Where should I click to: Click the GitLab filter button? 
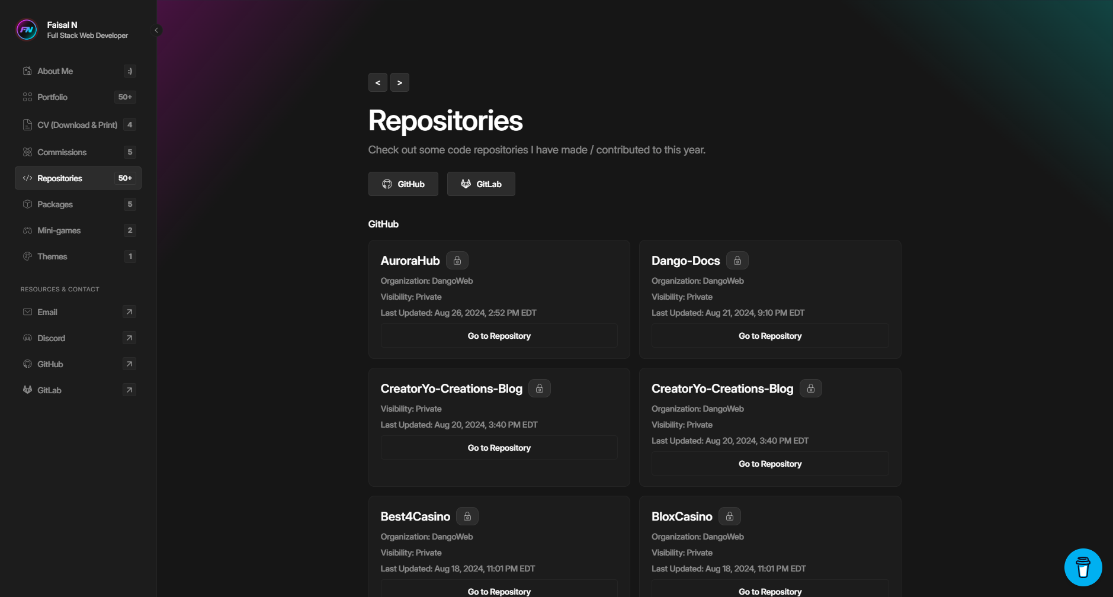(x=480, y=184)
